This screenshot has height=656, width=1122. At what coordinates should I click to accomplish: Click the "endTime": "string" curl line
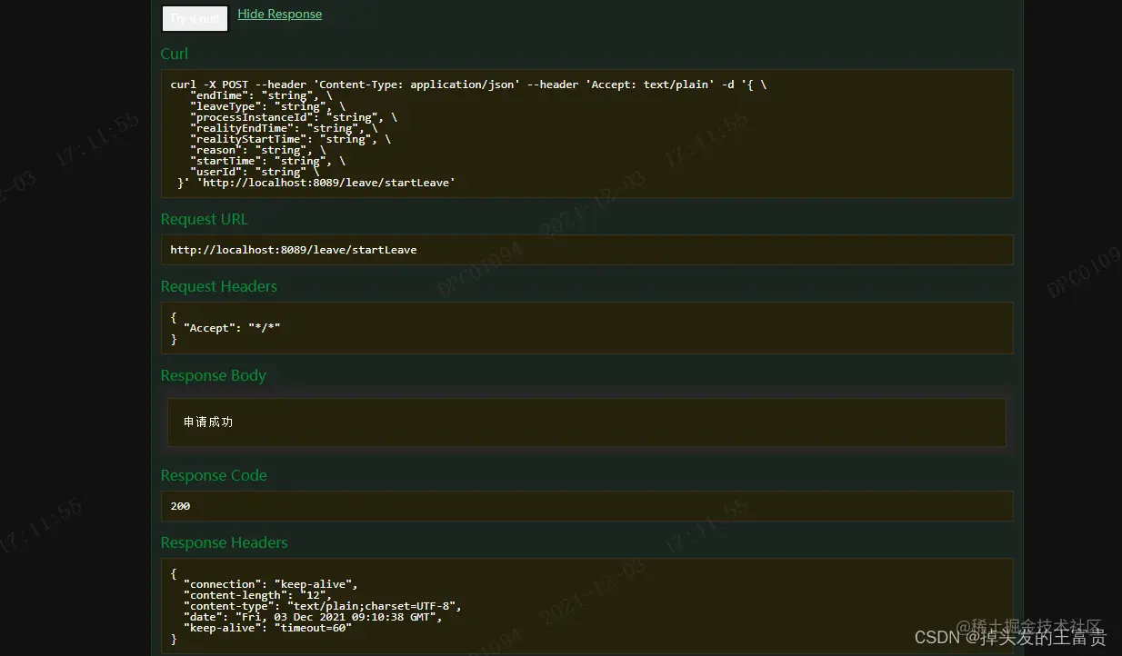click(261, 95)
